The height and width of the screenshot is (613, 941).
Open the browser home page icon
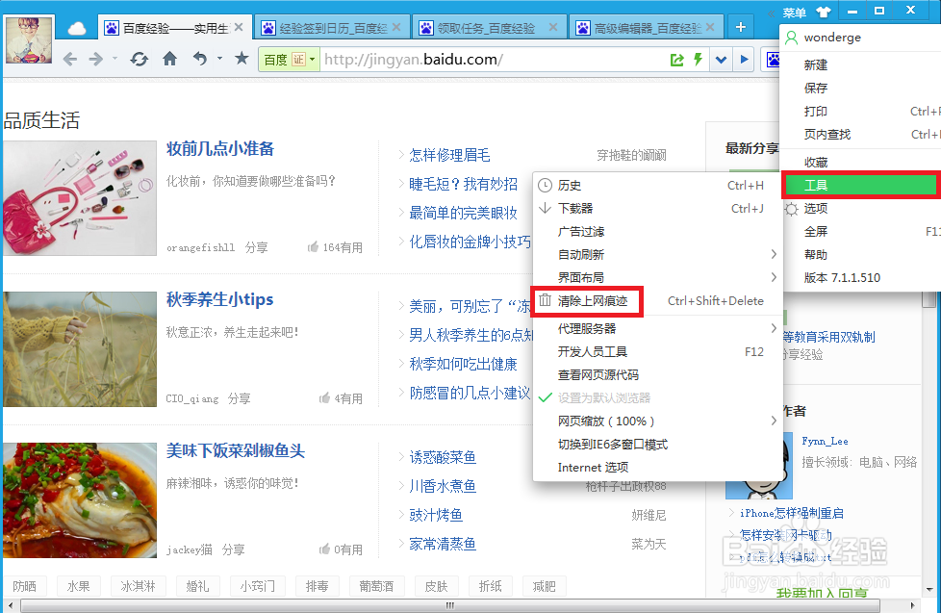click(x=170, y=59)
